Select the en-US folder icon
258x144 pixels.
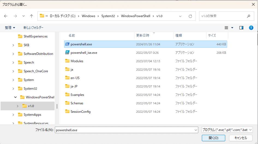[x=67, y=78]
